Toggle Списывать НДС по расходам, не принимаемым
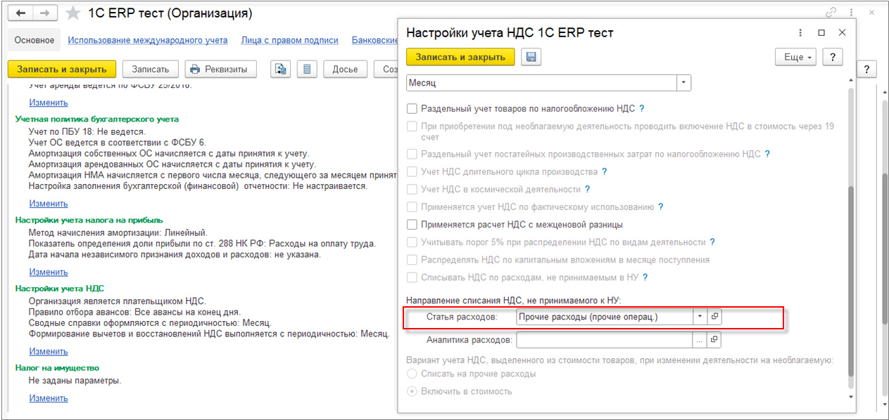Viewport: 889px width, 420px height. tap(412, 277)
